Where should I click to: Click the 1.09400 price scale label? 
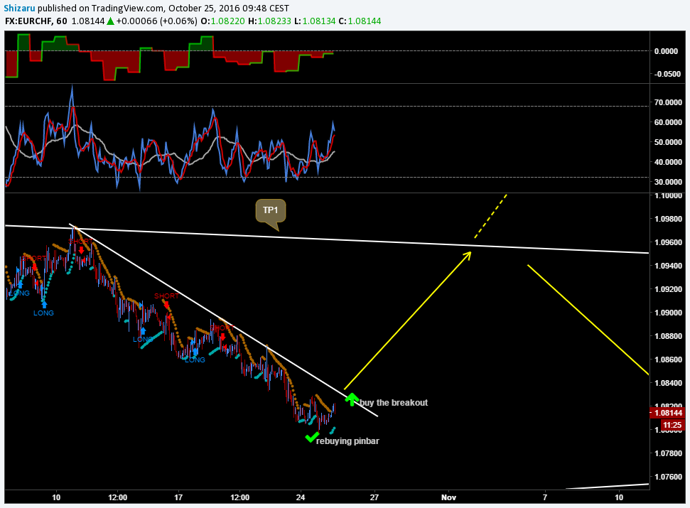[668, 266]
